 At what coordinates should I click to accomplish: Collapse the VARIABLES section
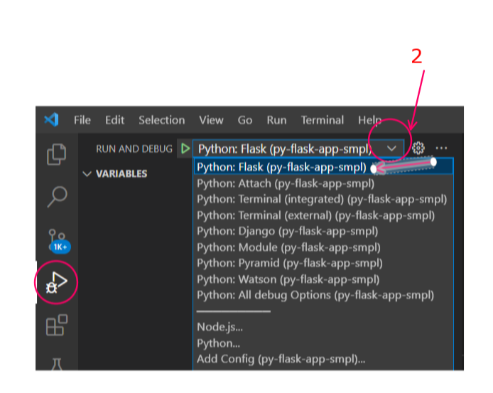pos(87,173)
